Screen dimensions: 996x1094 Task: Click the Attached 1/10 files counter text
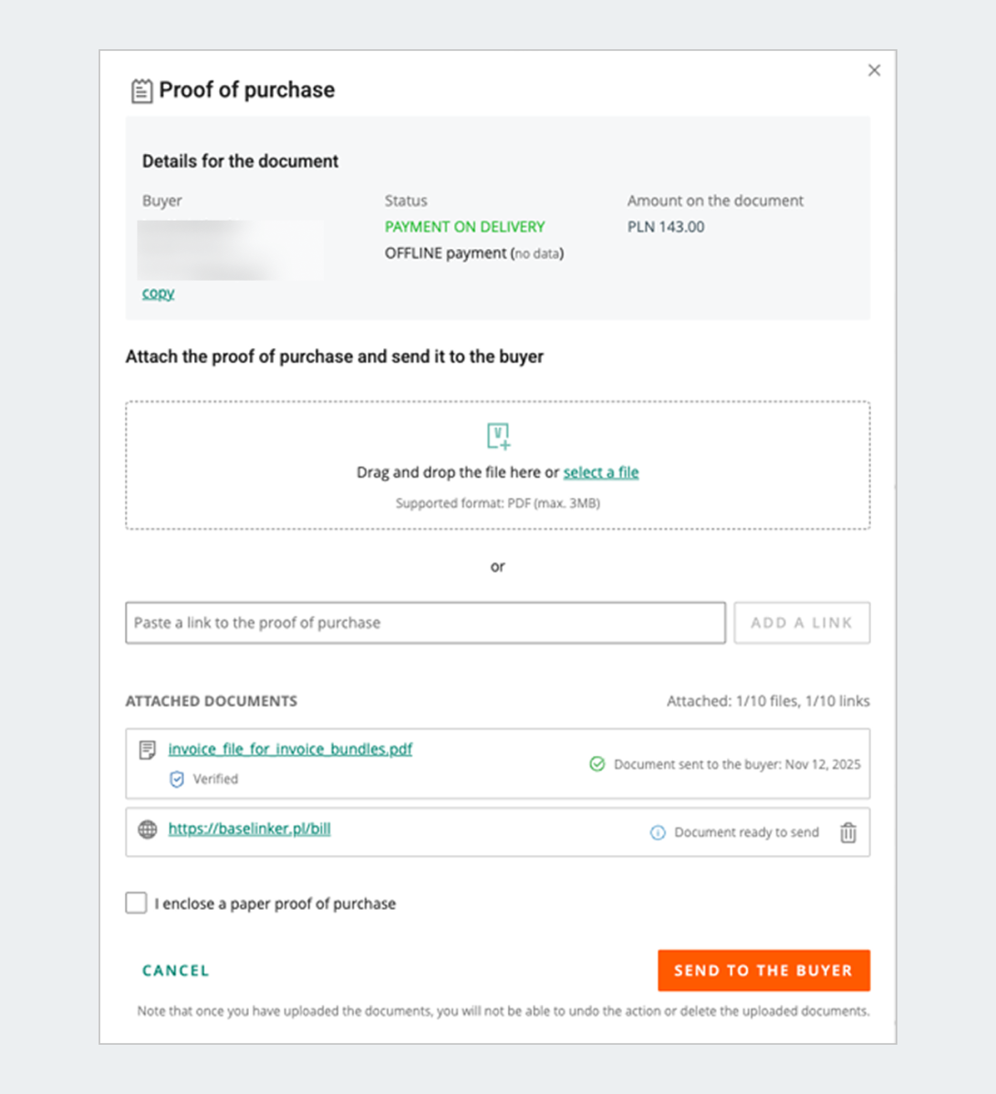coord(767,700)
